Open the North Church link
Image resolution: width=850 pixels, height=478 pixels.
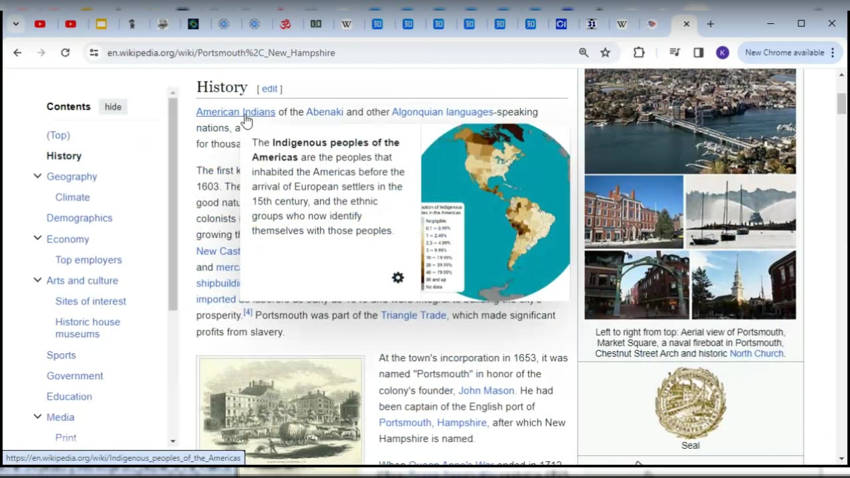756,354
